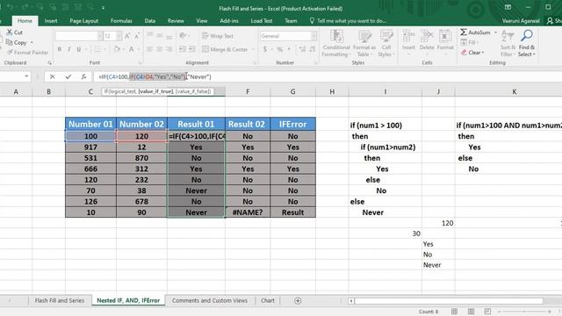The height and width of the screenshot is (316, 562).
Task: Expand the Name Box dropdown
Action: pyautogui.click(x=26, y=76)
